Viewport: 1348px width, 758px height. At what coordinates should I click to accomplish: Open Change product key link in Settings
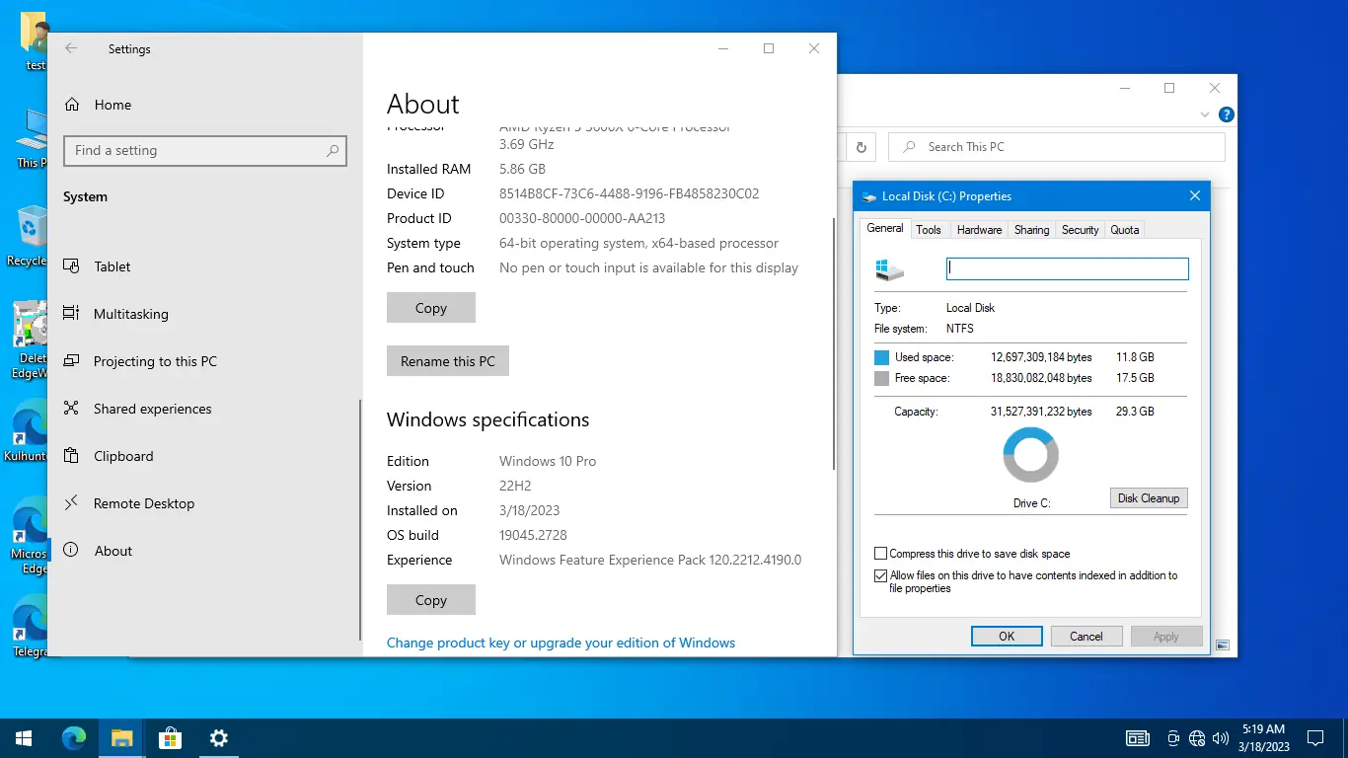coord(561,643)
